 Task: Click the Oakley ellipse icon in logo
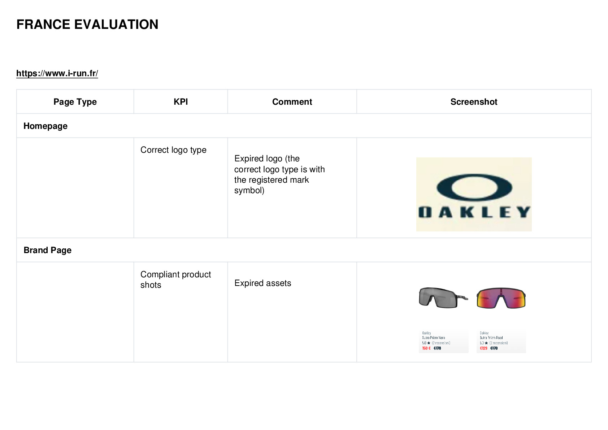[x=474, y=187]
